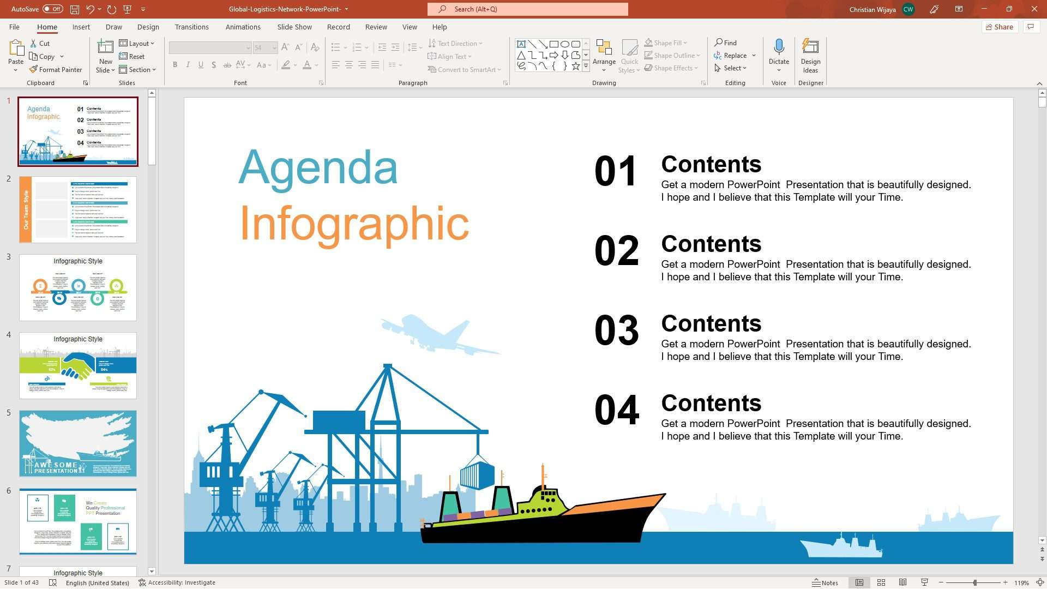Click the Find button
Screen dimensions: 1047x589
(725, 43)
